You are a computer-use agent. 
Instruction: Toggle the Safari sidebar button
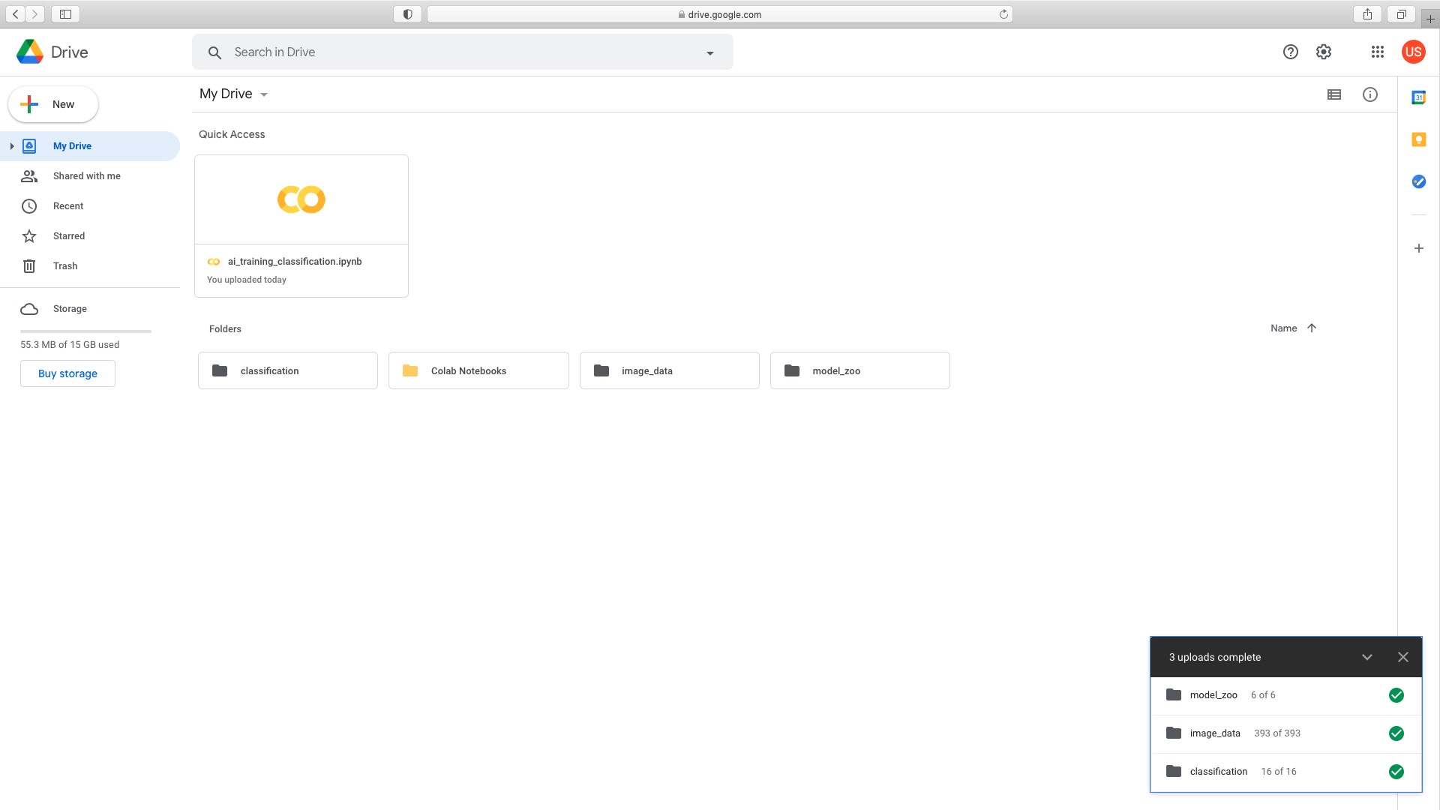65,14
